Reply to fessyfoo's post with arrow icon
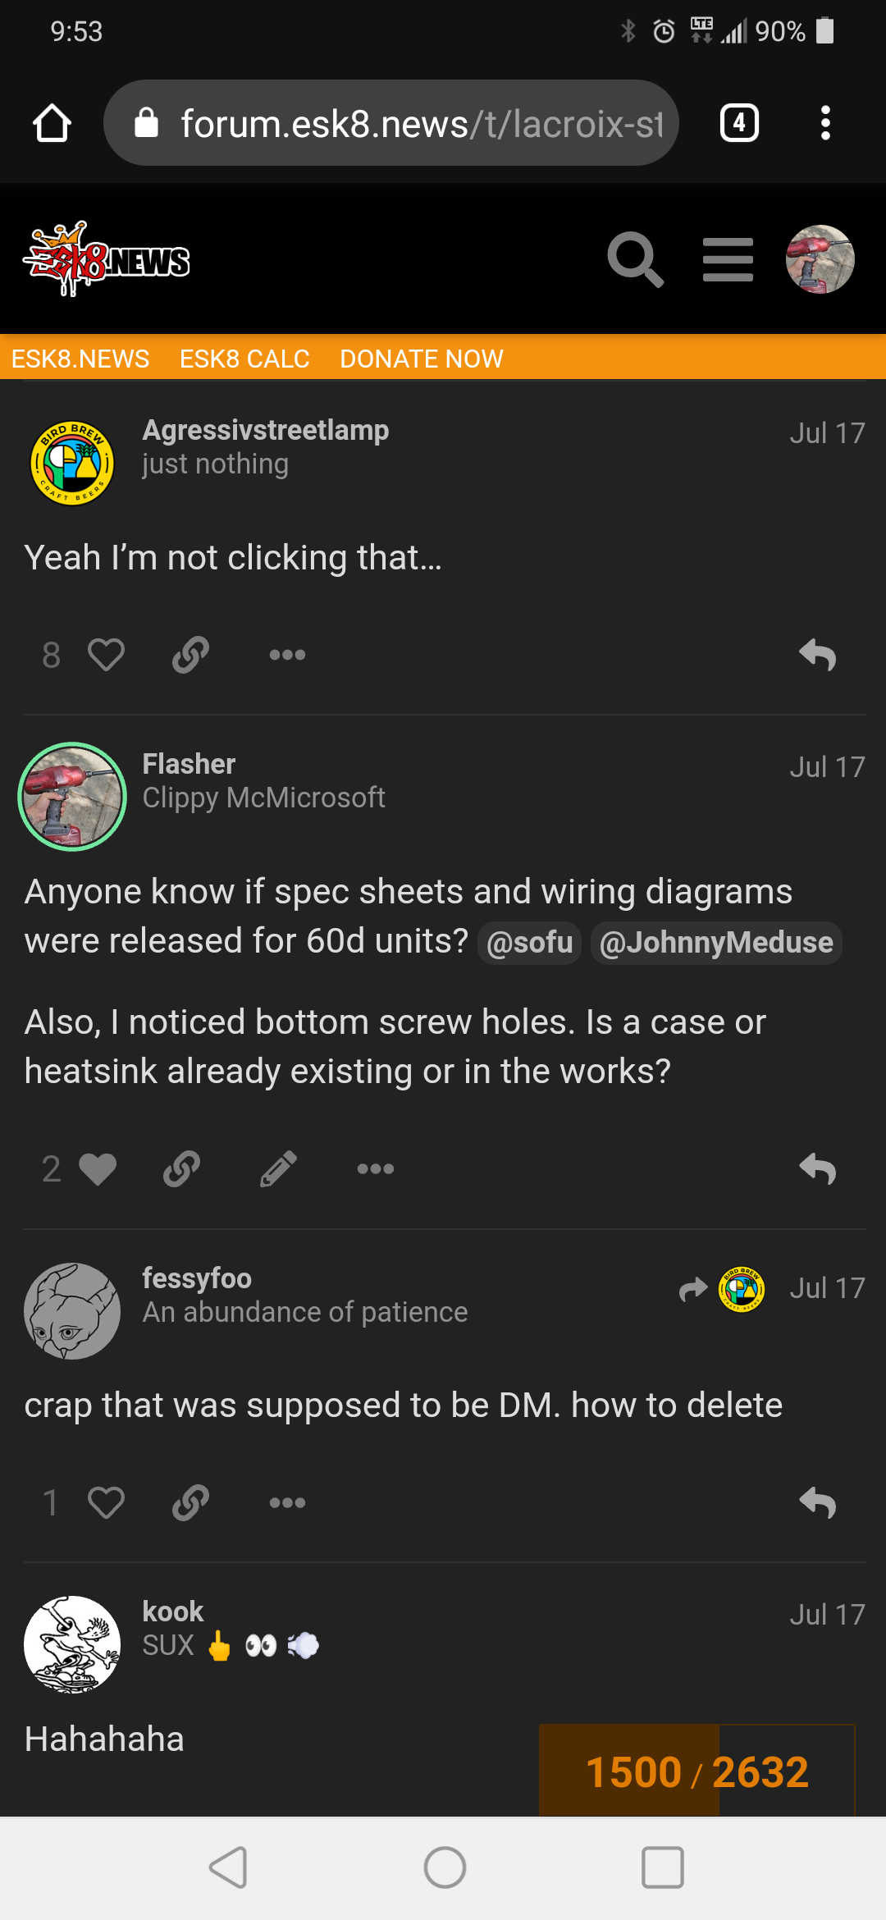Image resolution: width=886 pixels, height=1920 pixels. 817,1503
